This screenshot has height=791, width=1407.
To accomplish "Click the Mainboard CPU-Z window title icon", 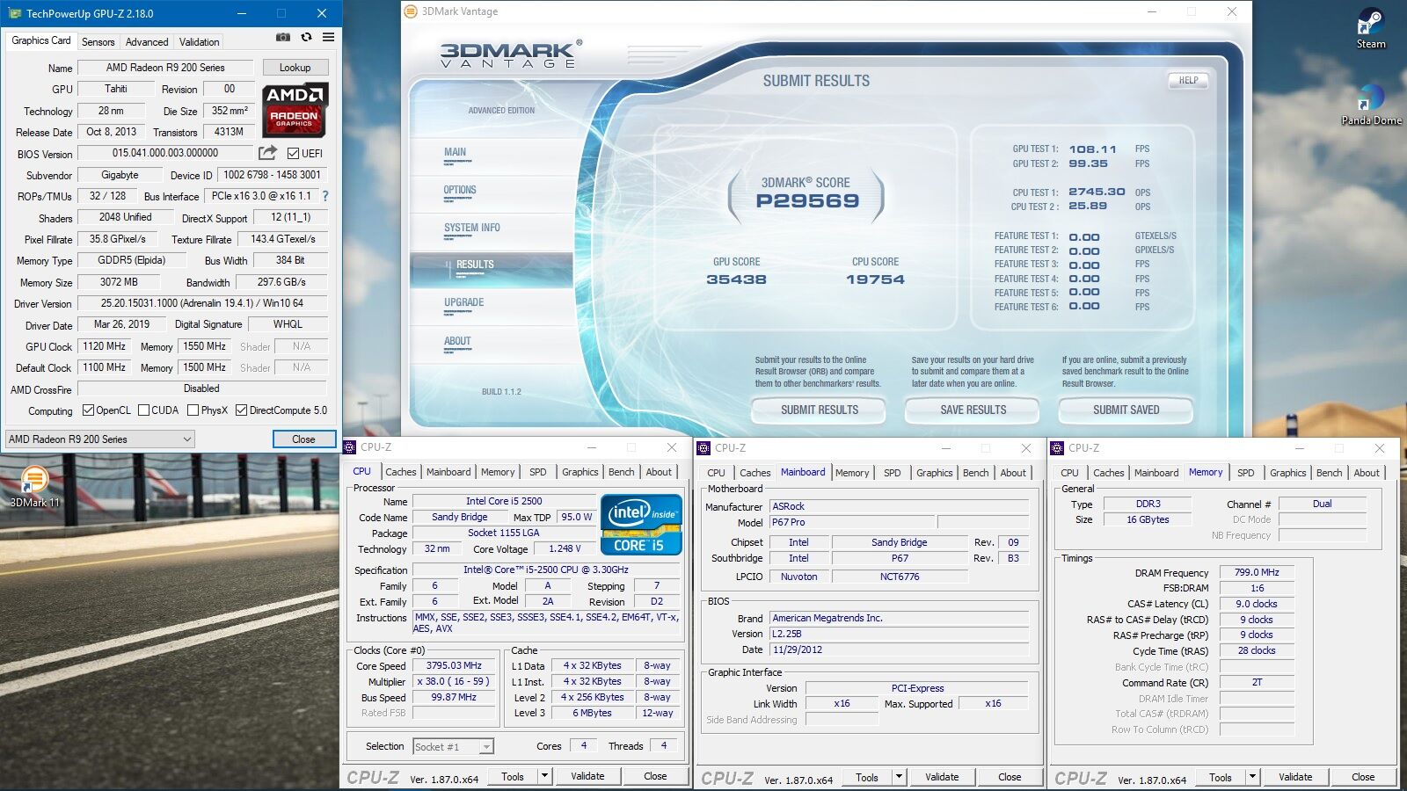I will 703,448.
